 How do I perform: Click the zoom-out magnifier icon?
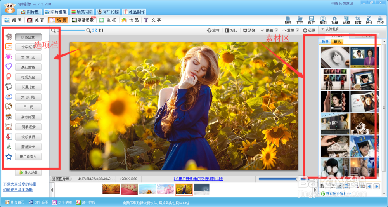tap(53, 30)
